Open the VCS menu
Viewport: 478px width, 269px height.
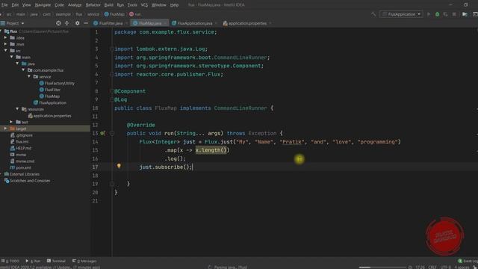pos(144,5)
